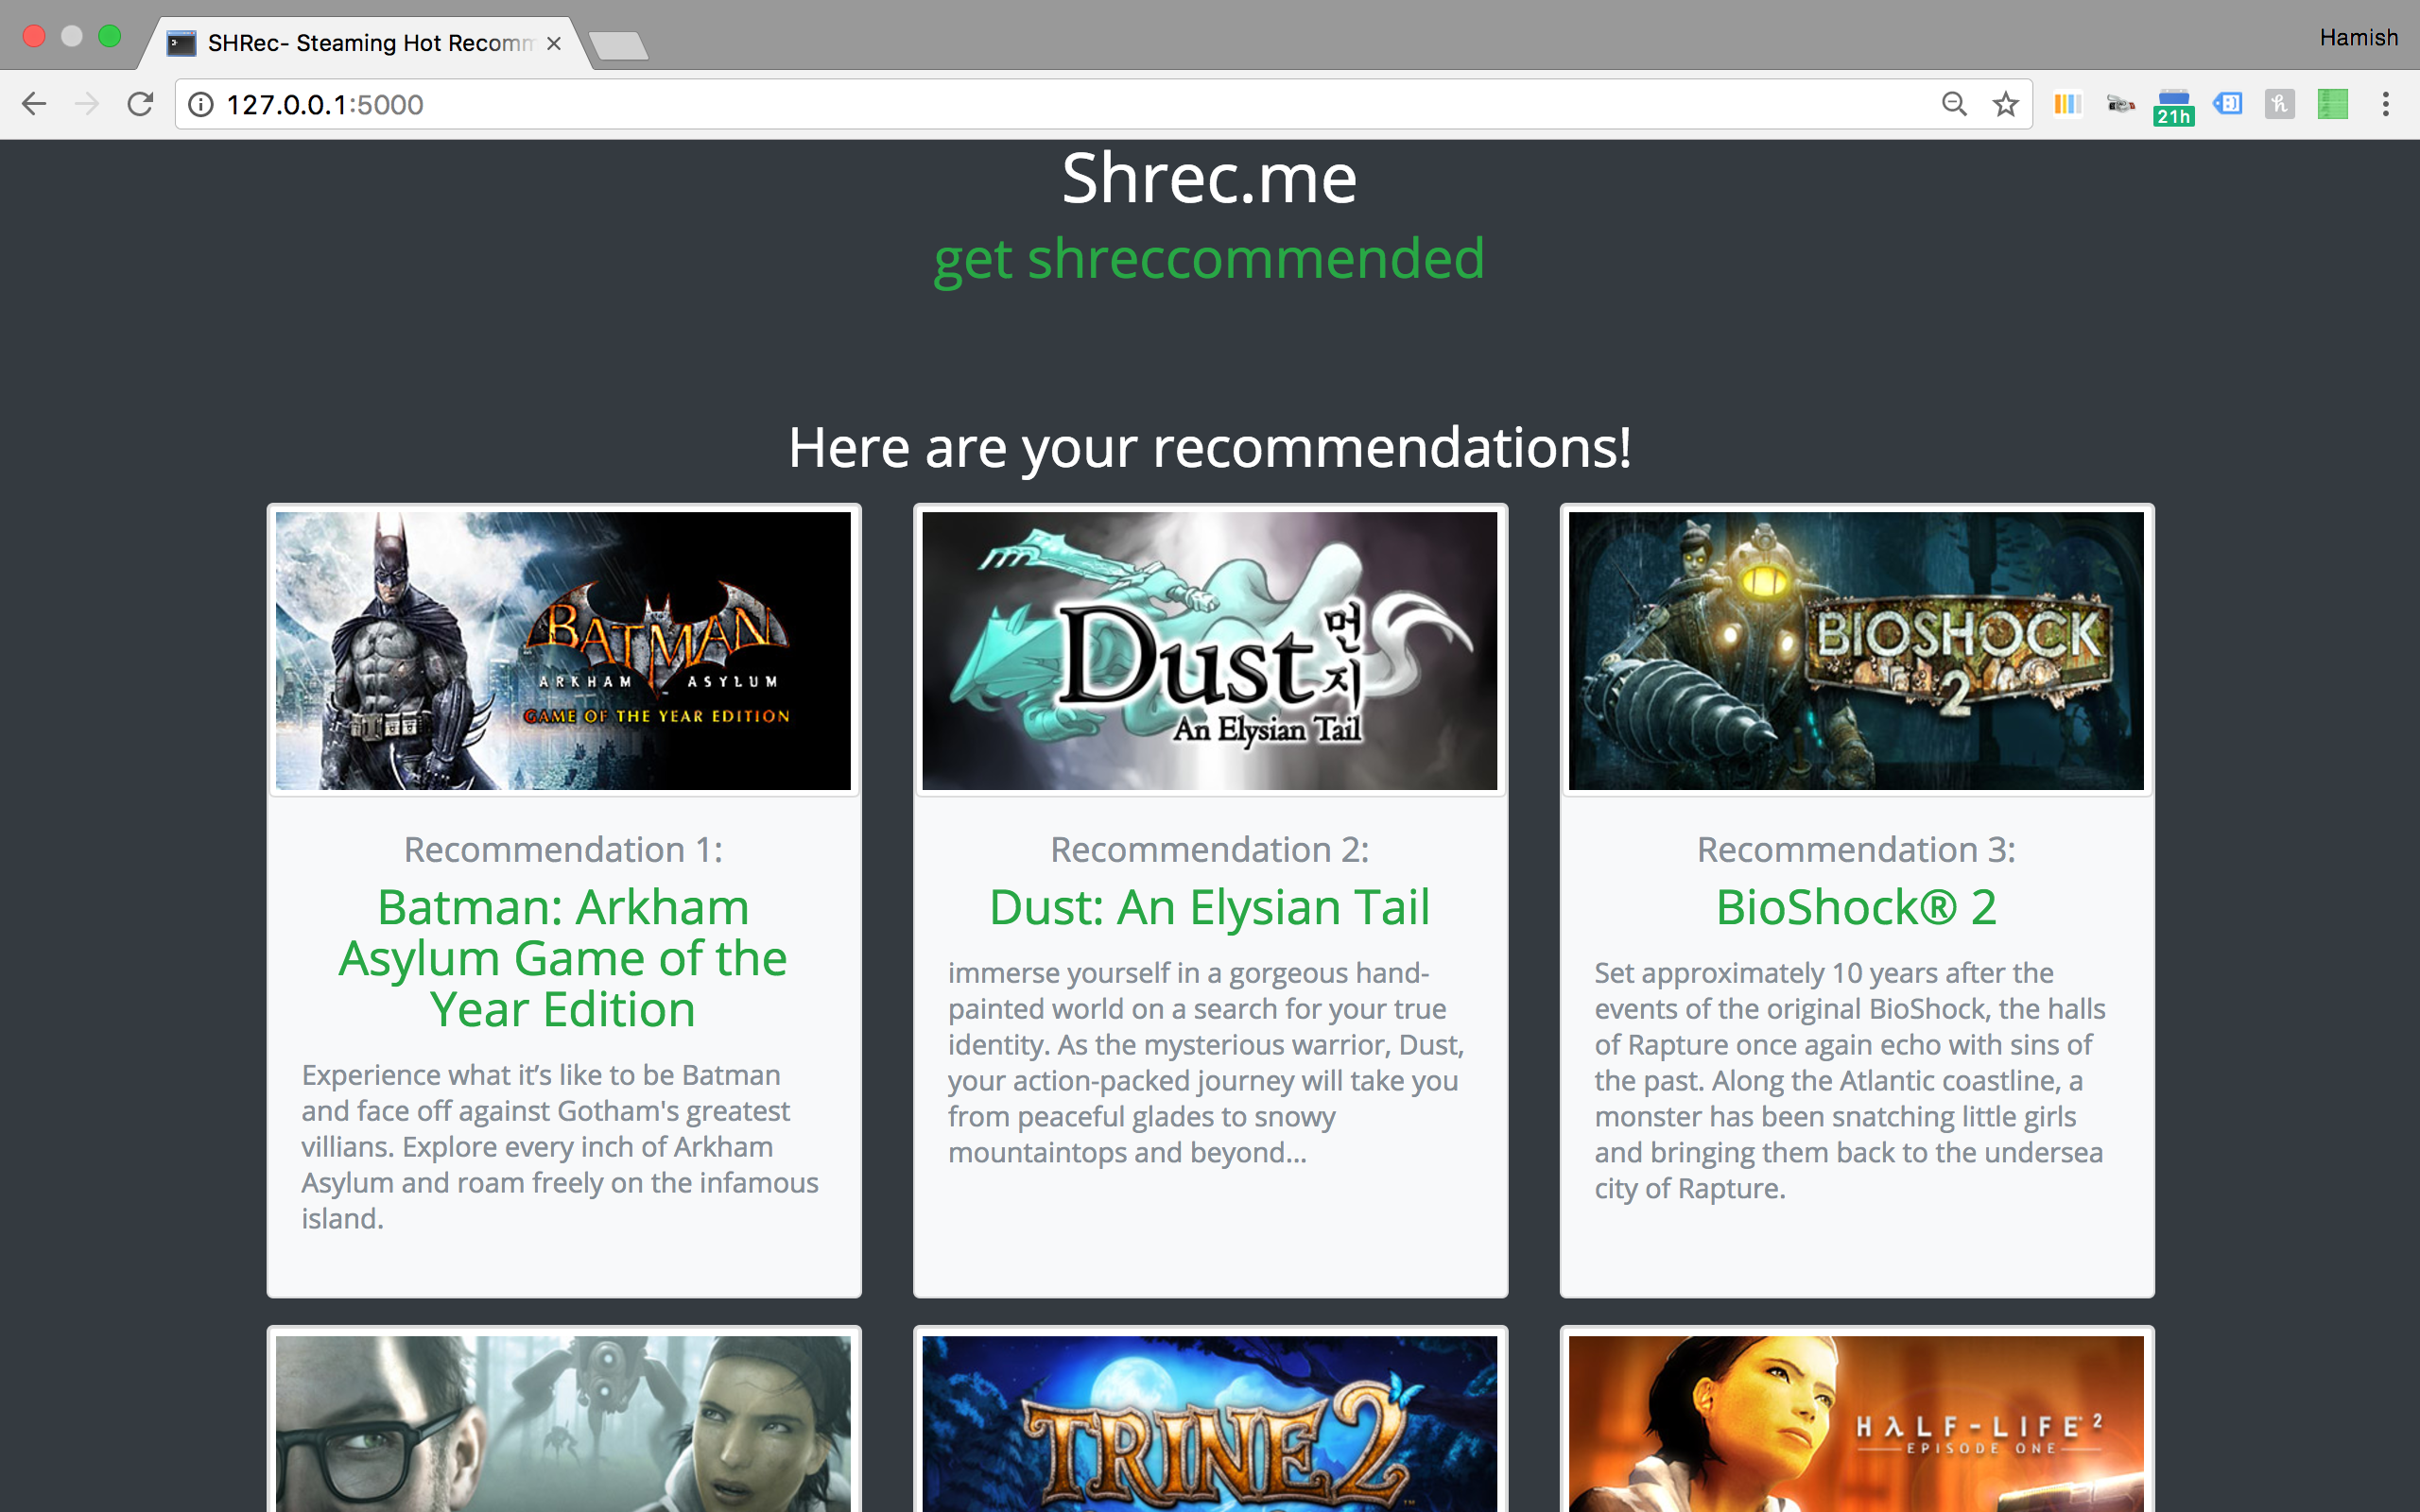Image resolution: width=2420 pixels, height=1512 pixels.
Task: Open a new browser tab
Action: tap(619, 46)
